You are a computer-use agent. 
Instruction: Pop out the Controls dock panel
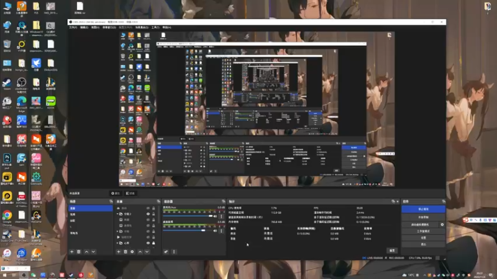444,201
